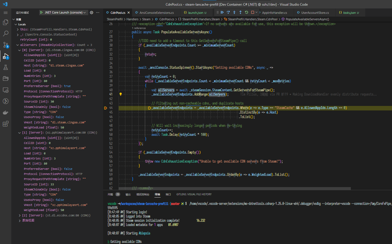Open the Extensions view
This screenshot has height=244, width=392.
[5, 124]
